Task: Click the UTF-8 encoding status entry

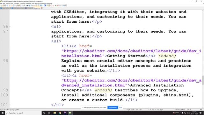Action: [x=189, y=110]
